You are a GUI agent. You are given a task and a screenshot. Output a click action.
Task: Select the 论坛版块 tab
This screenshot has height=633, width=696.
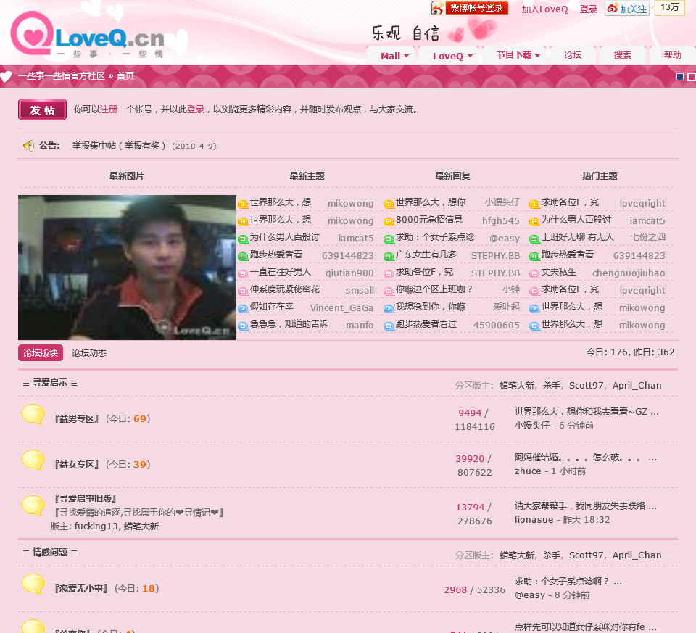point(41,353)
